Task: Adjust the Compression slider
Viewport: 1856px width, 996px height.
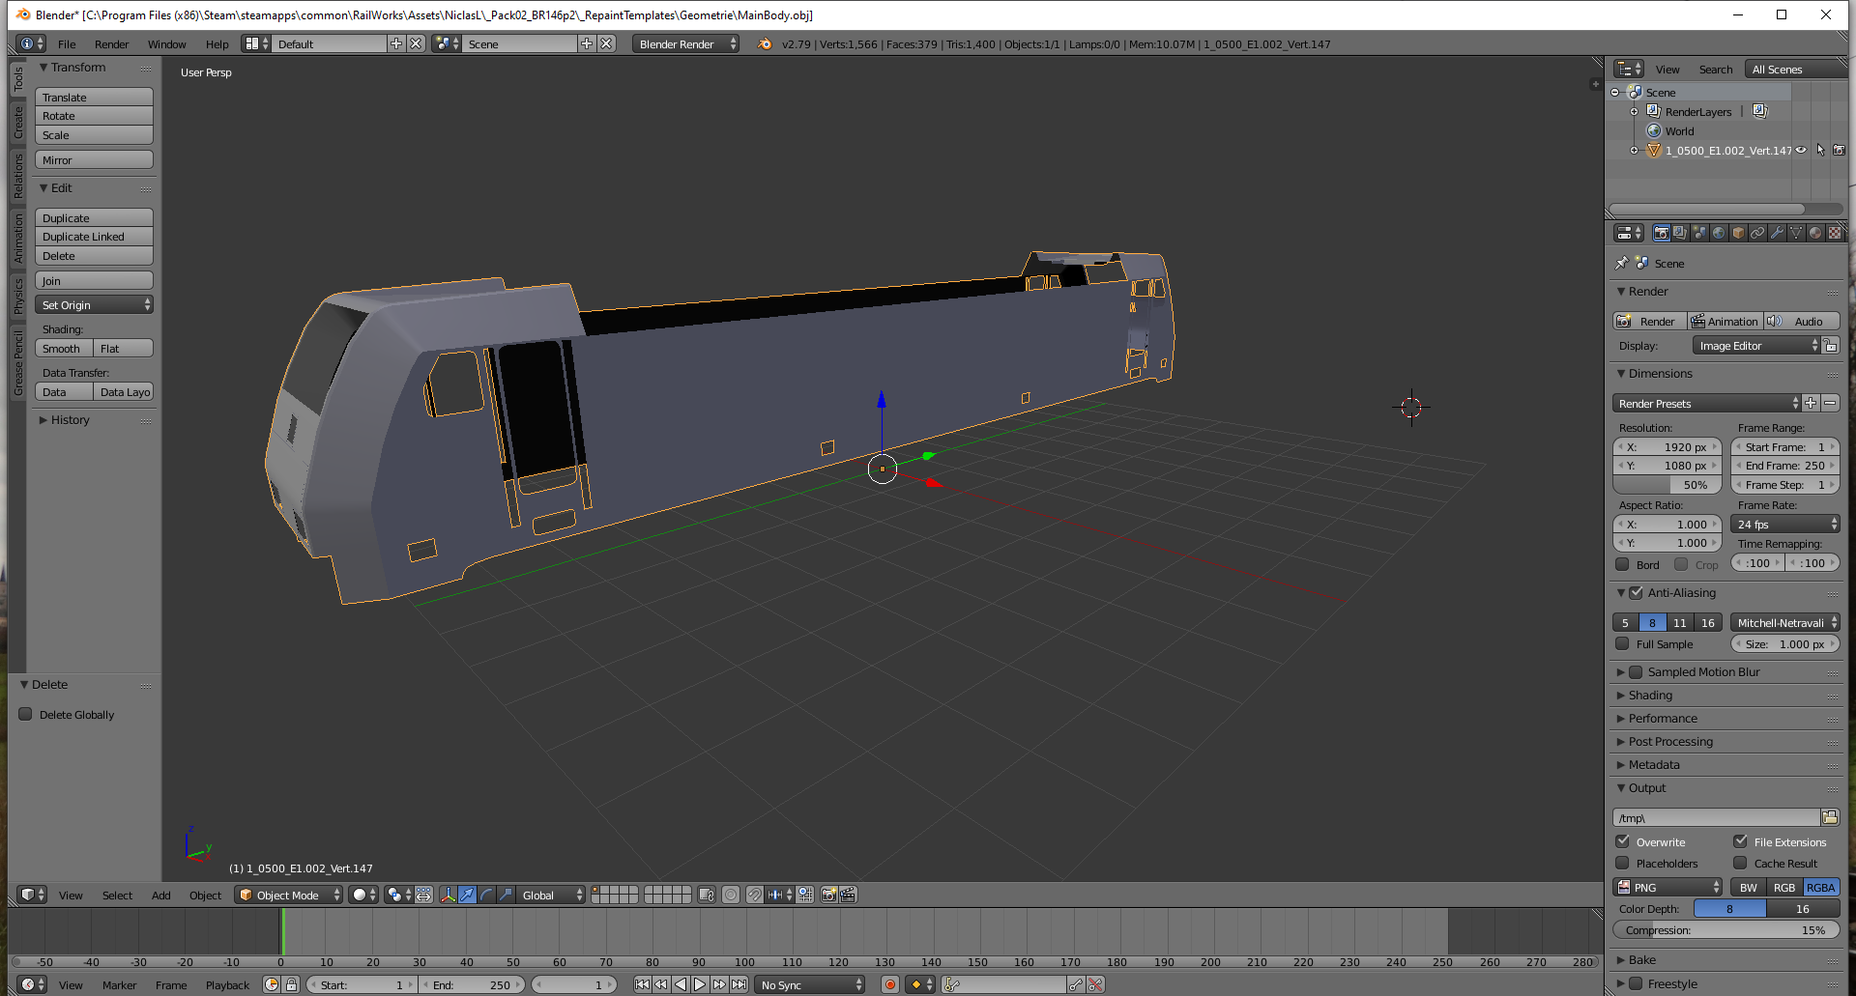Action: [x=1725, y=930]
